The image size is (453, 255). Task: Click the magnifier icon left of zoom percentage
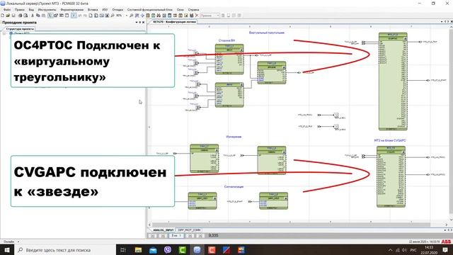(x=113, y=16)
